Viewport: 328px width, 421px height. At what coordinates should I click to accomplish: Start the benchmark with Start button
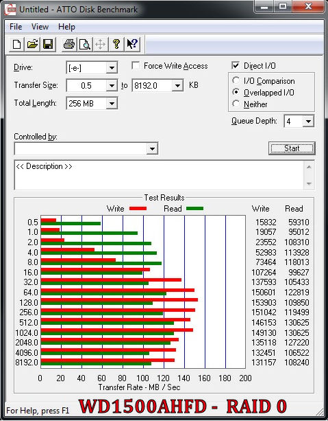pyautogui.click(x=292, y=148)
